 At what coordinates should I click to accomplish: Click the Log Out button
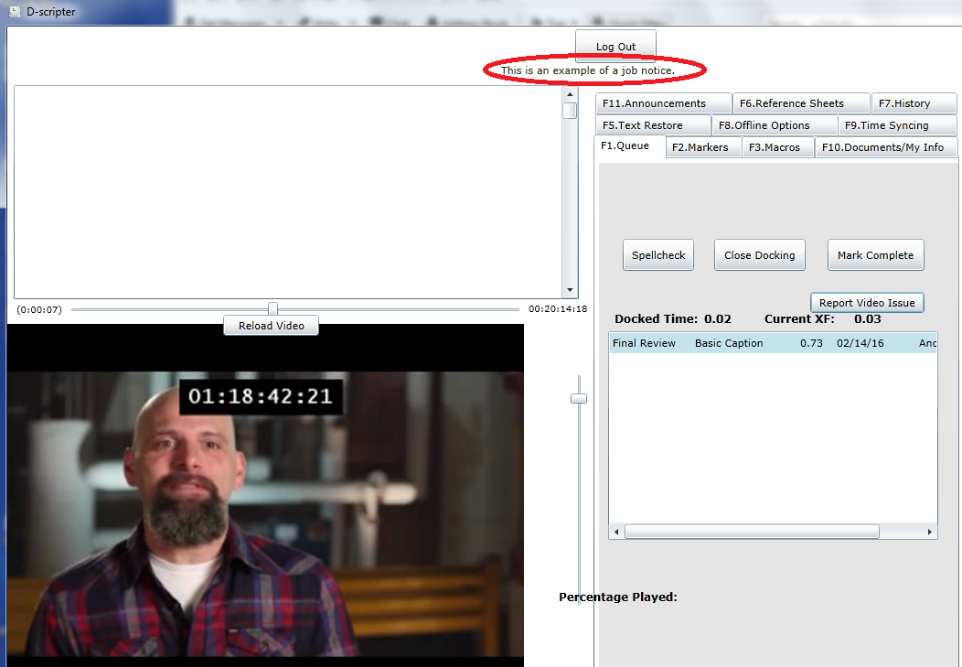(615, 47)
